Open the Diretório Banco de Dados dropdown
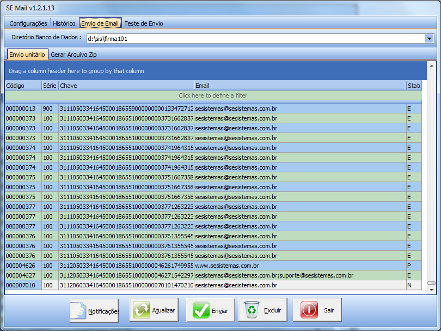 click(429, 39)
